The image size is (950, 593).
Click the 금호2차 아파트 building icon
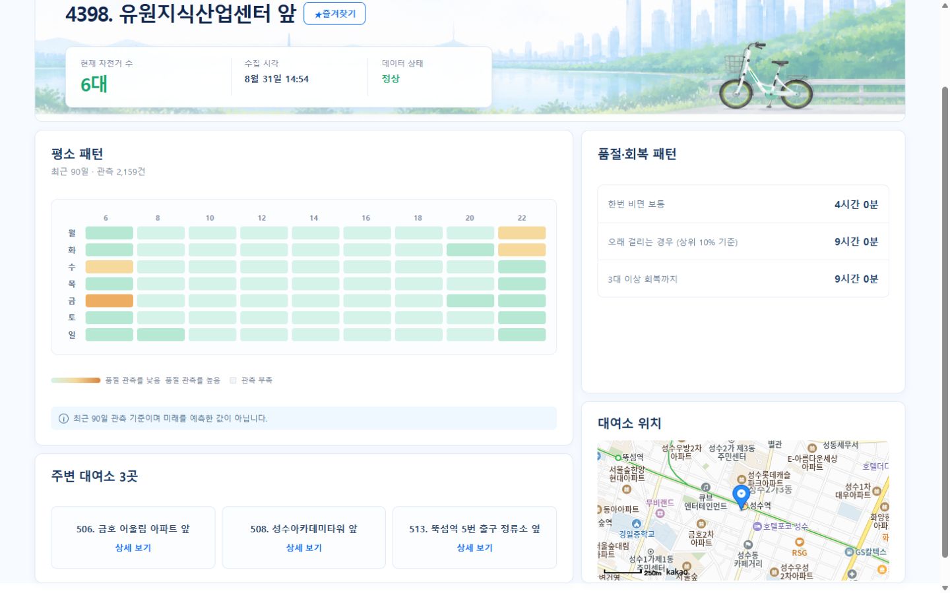[701, 525]
